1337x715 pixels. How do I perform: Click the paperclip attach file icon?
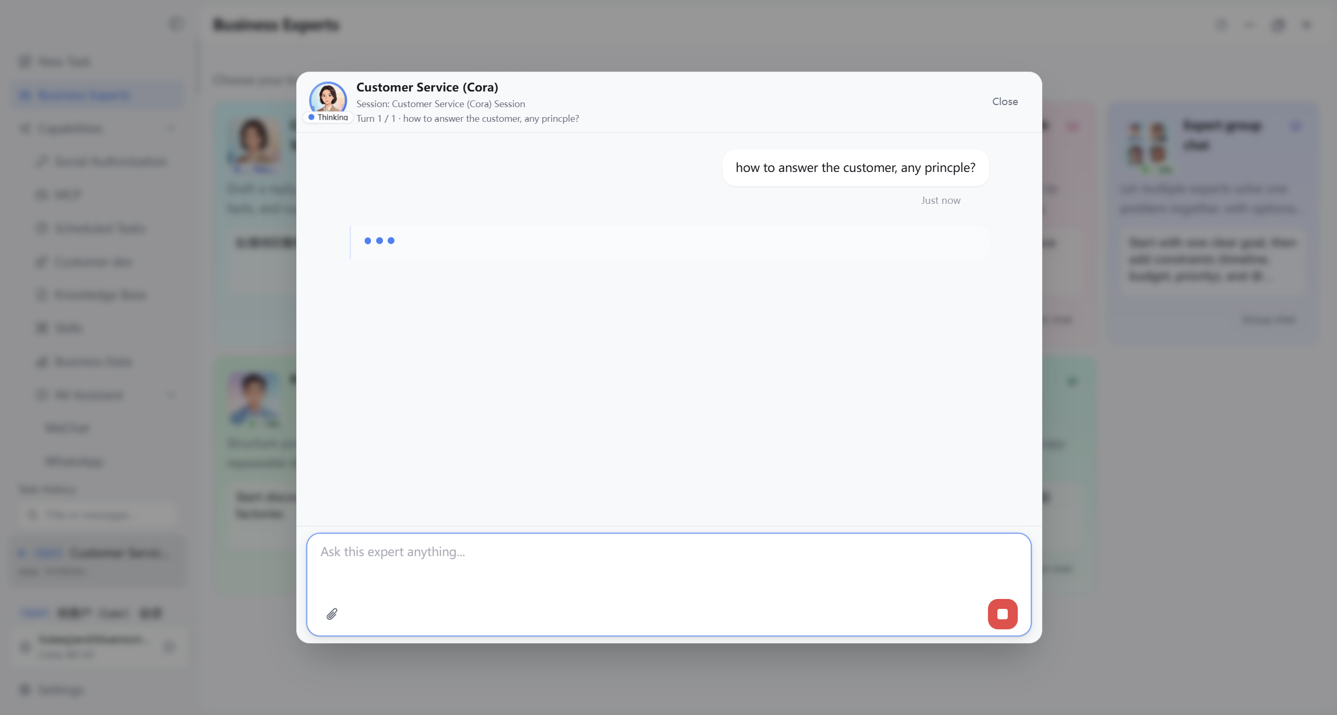pyautogui.click(x=332, y=614)
